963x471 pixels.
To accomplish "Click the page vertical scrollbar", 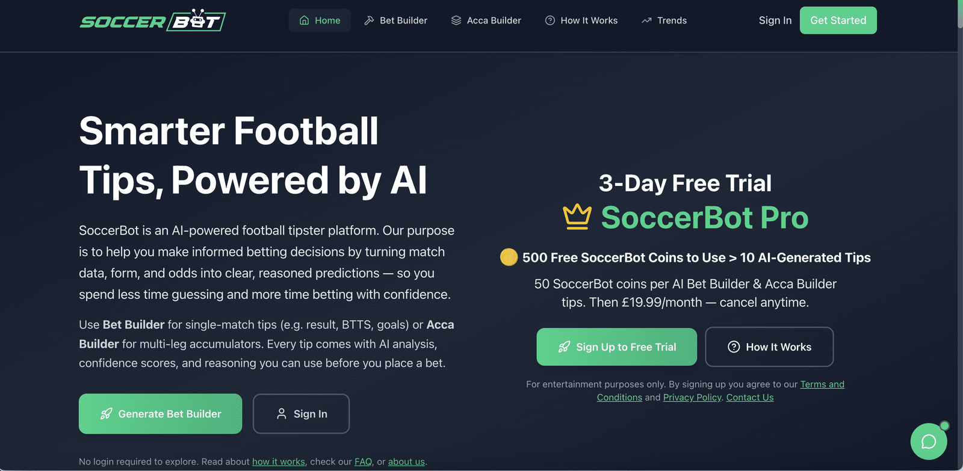I will coord(960,241).
